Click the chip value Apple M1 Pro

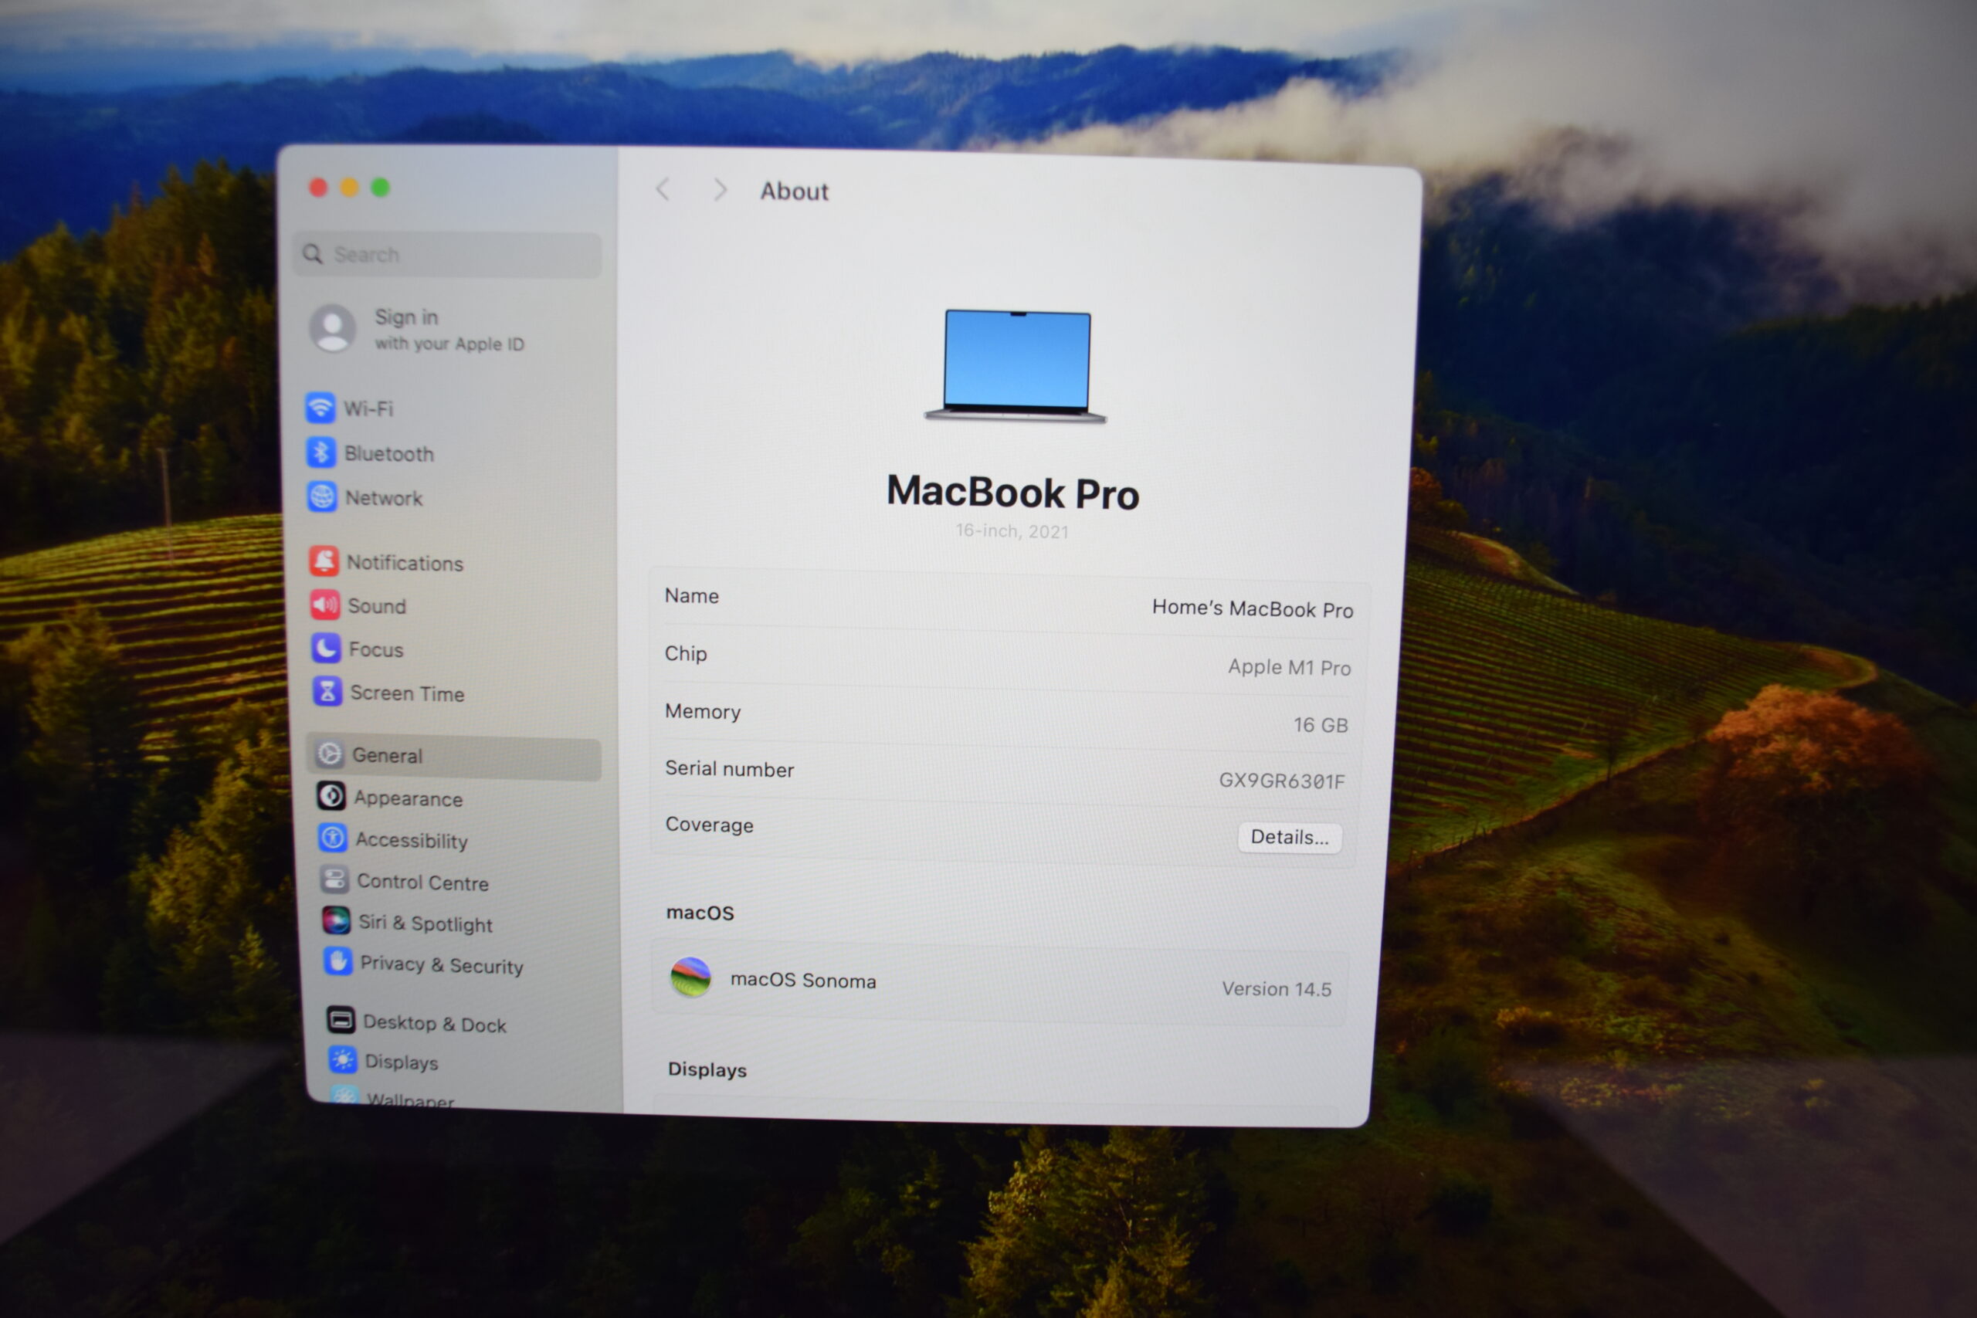1290,667
